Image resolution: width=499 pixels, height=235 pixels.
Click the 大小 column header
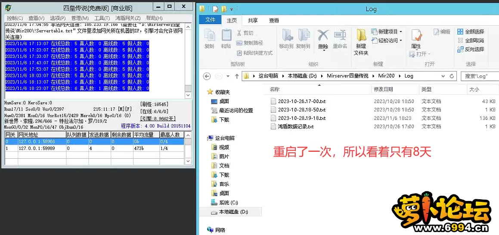[x=483, y=89]
